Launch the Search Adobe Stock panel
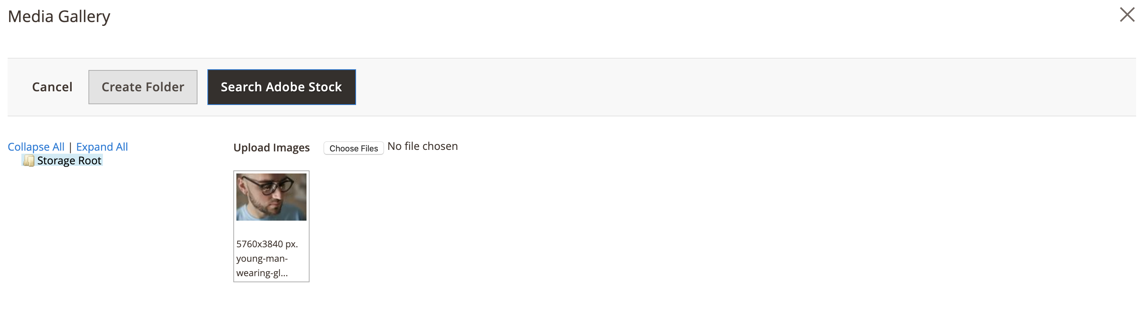The height and width of the screenshot is (334, 1146). [x=281, y=87]
